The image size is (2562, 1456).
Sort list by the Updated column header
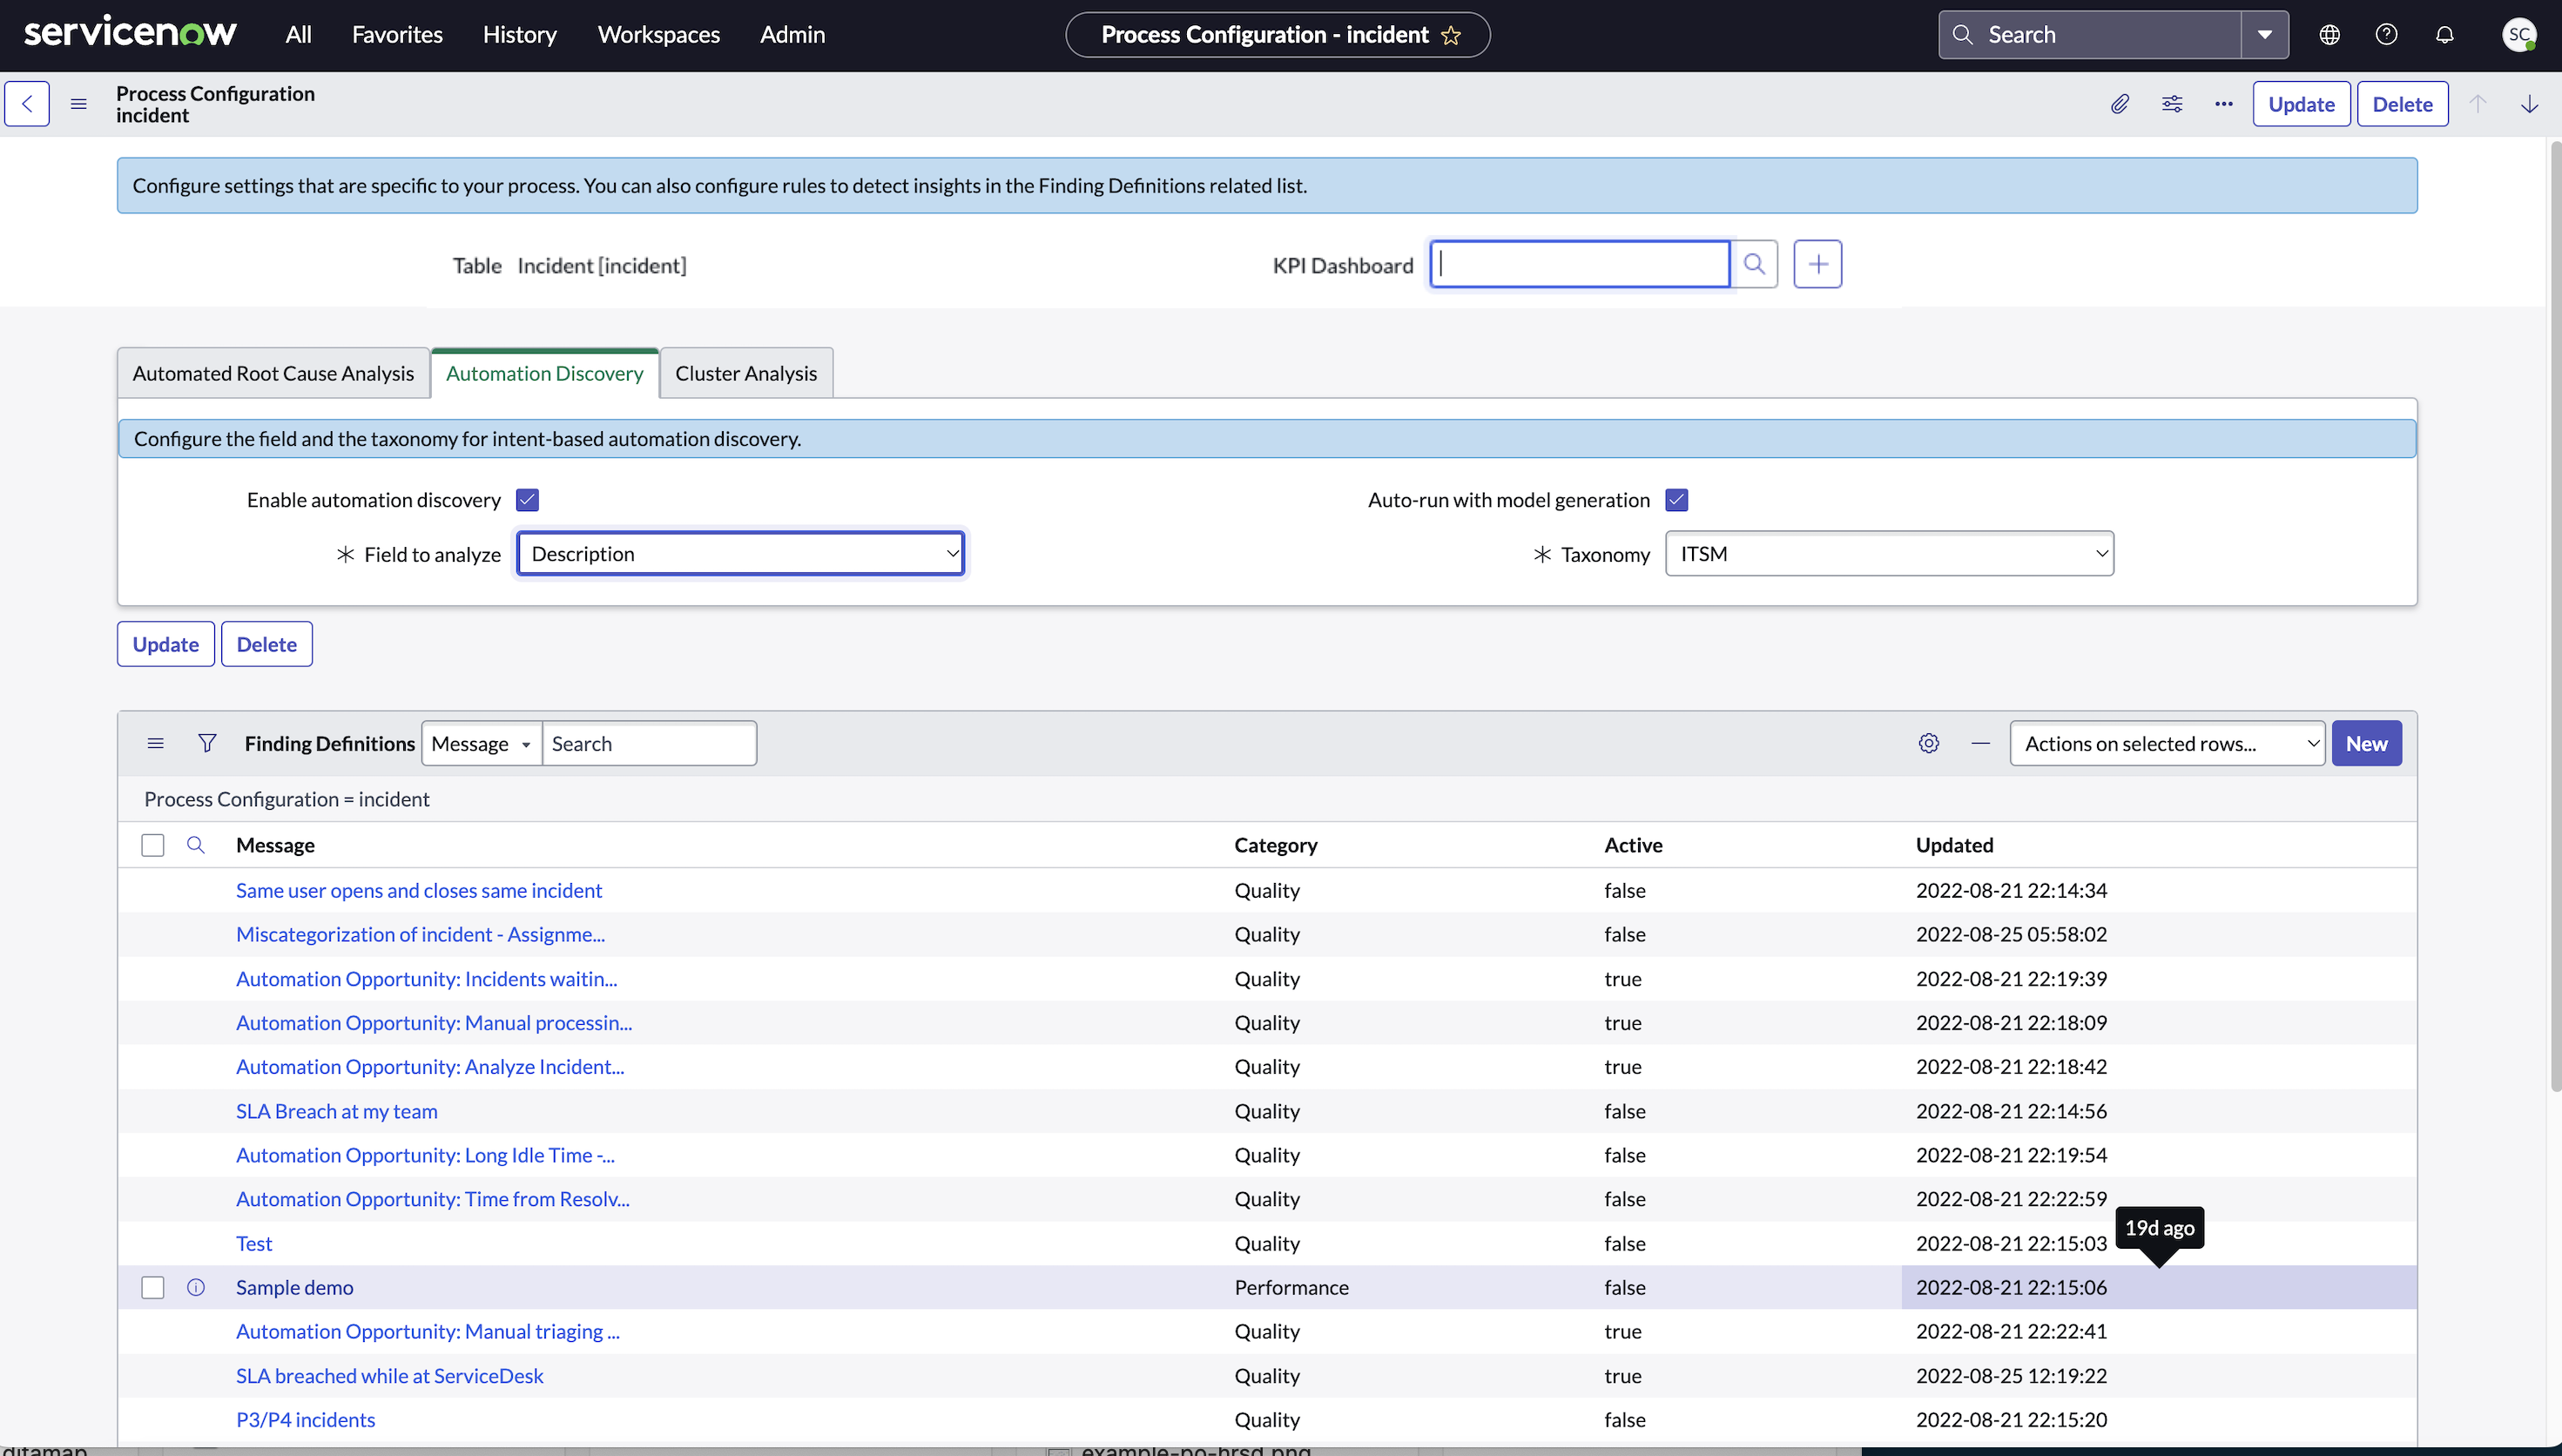1955,845
